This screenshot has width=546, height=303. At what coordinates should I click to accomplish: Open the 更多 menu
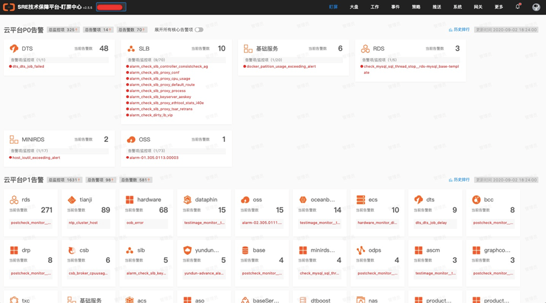pos(499,7)
